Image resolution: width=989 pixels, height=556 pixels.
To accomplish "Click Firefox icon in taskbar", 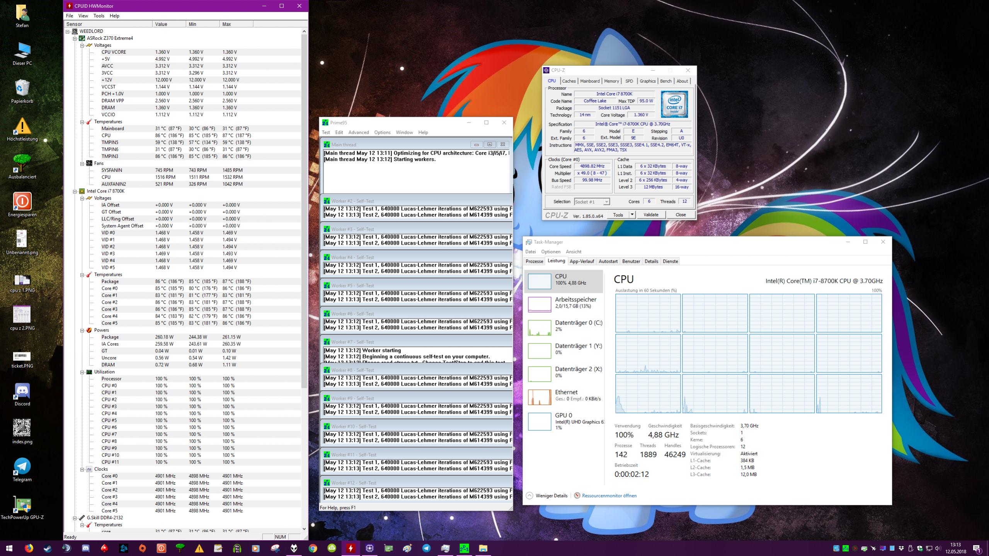I will pyautogui.click(x=29, y=548).
